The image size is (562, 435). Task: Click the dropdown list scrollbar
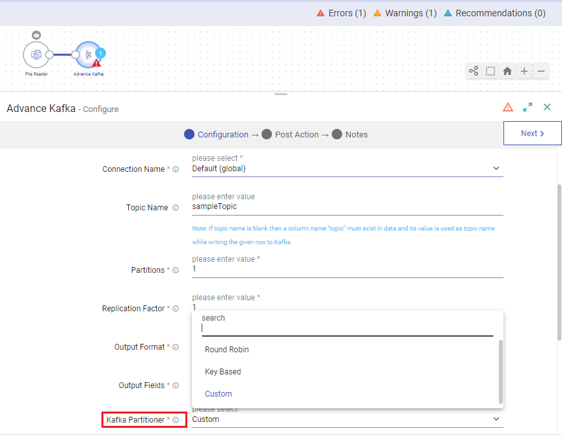click(x=501, y=372)
